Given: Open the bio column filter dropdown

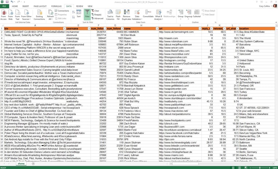Looking at the screenshot, I should click(x=64, y=29).
